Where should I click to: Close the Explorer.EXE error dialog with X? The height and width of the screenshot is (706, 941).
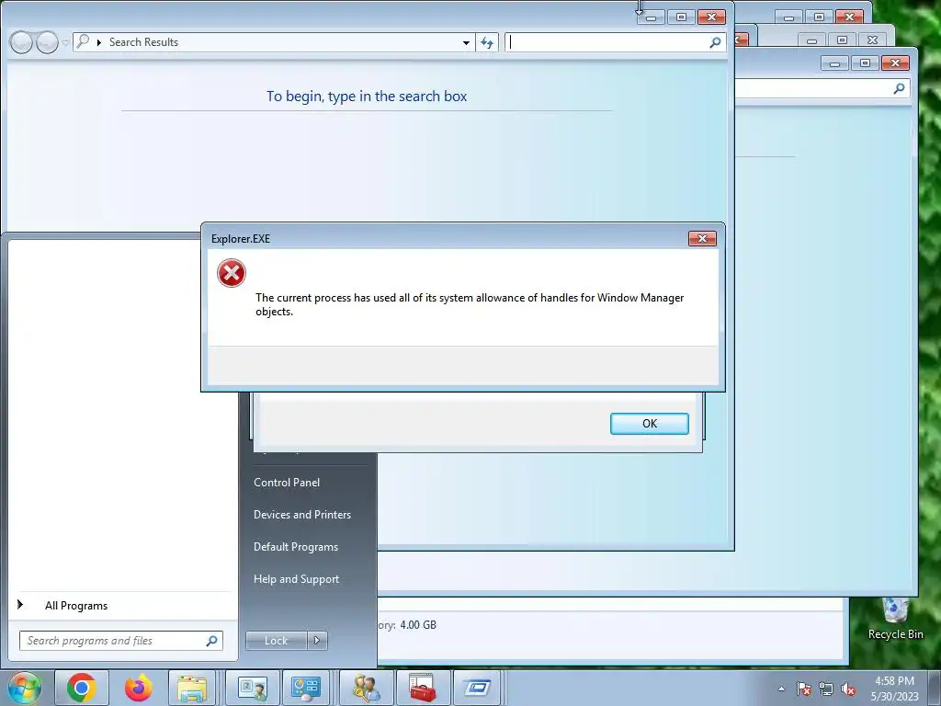pyautogui.click(x=702, y=238)
